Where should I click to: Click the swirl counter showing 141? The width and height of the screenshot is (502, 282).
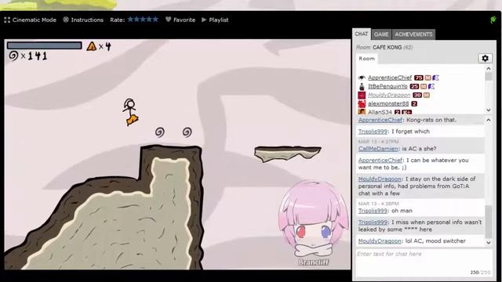[x=28, y=56]
